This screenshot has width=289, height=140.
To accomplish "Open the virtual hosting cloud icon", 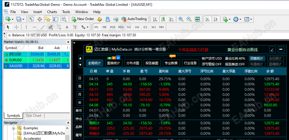I will click(108, 19).
